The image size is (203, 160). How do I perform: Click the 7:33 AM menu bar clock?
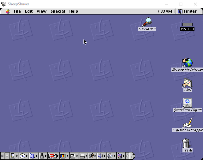pos(164,11)
